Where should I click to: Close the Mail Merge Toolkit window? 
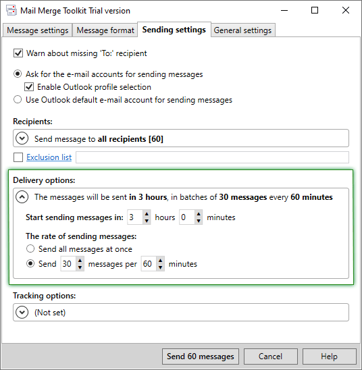coord(346,10)
